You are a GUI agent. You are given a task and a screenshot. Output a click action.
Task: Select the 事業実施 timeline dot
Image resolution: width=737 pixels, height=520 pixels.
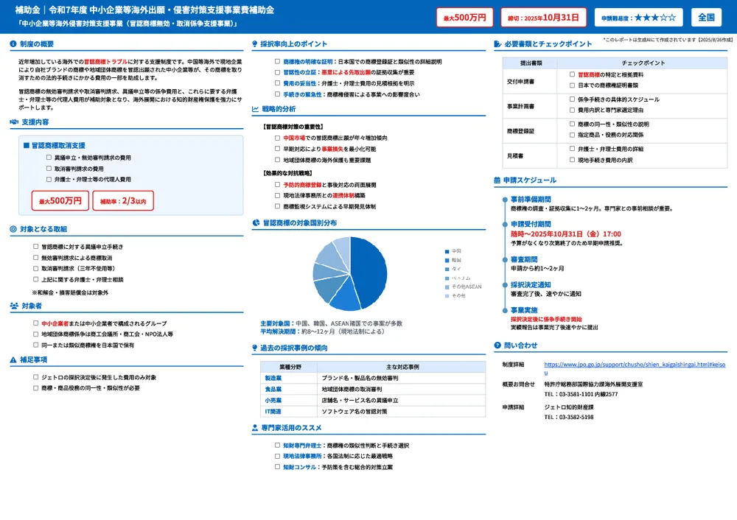pos(505,311)
